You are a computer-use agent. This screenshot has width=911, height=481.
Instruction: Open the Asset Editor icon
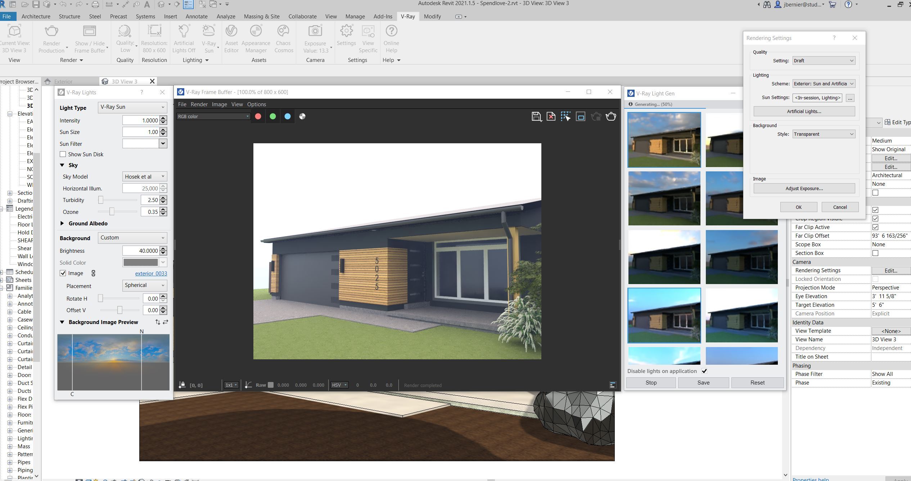[x=231, y=31]
